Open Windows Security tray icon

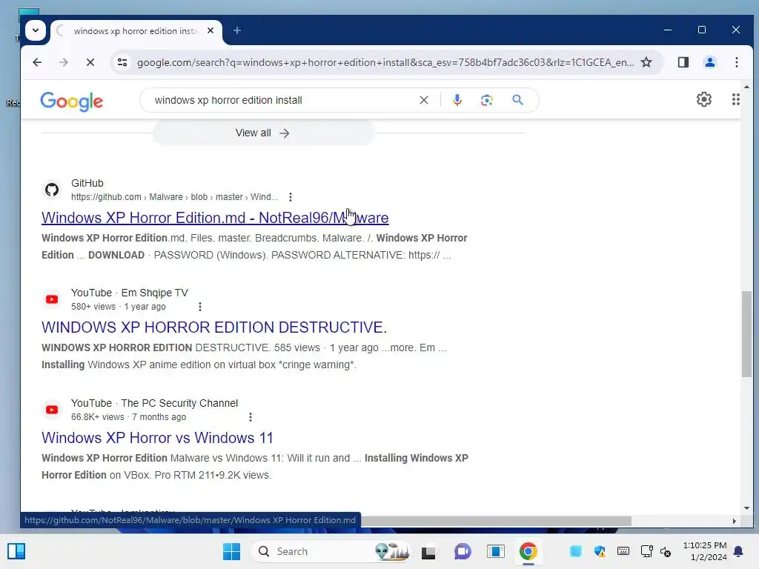[x=600, y=551]
